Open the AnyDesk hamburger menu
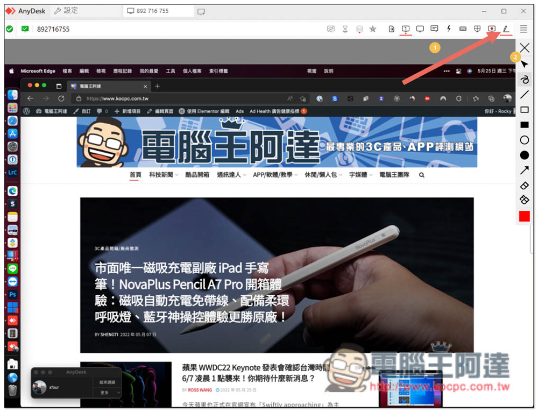This screenshot has height=412, width=538. [523, 29]
